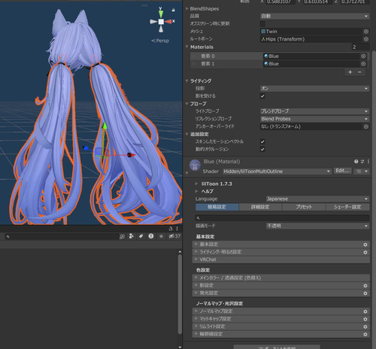Image resolution: width=376 pixels, height=349 pixels.
Task: Open the gear menu for マットキャップ設定
Action: tap(365, 319)
